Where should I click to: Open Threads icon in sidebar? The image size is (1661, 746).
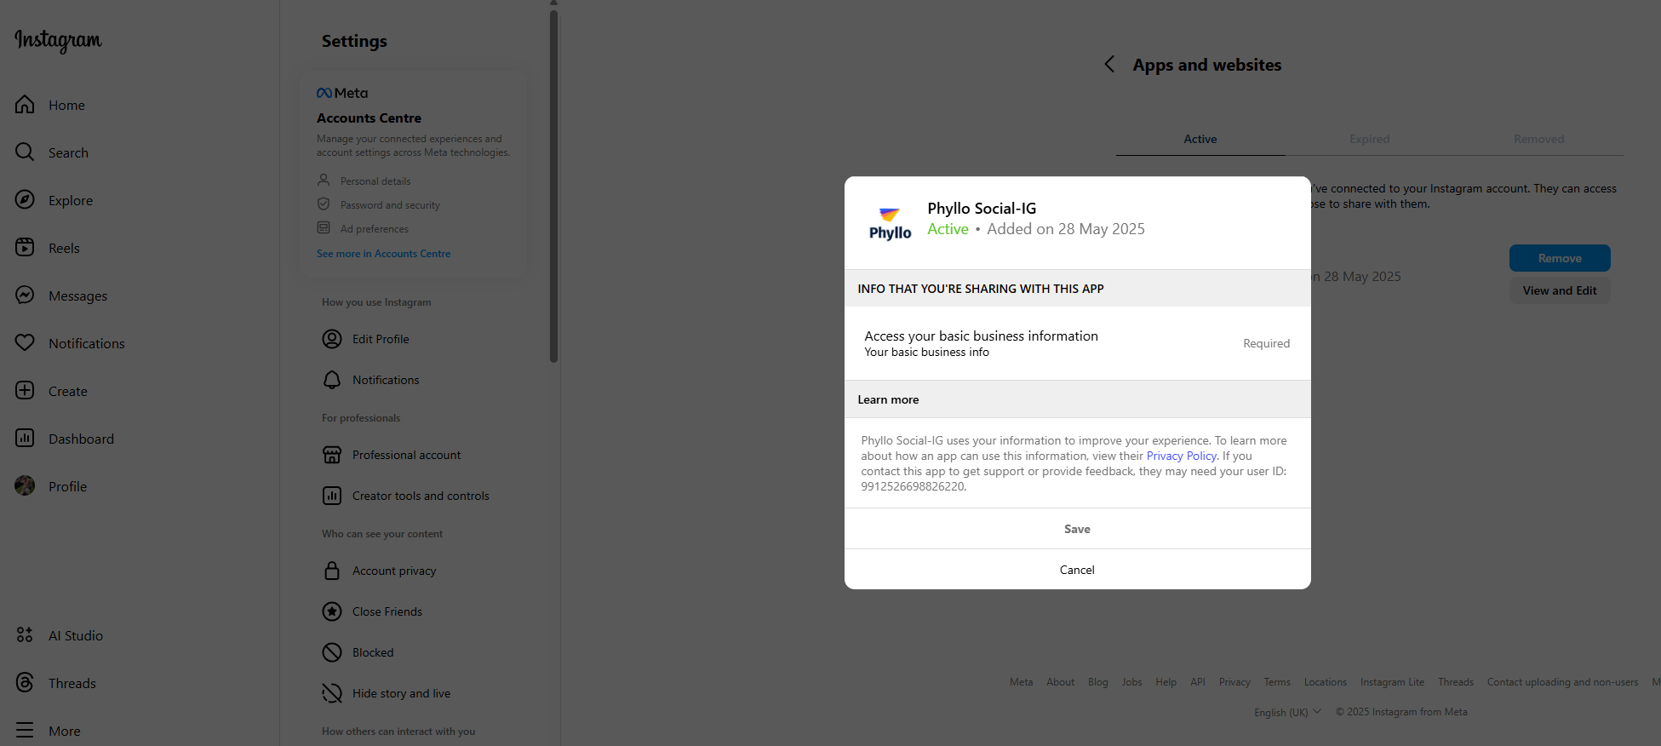point(25,683)
